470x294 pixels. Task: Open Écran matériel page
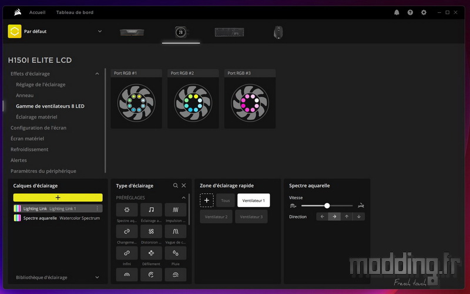click(x=27, y=138)
